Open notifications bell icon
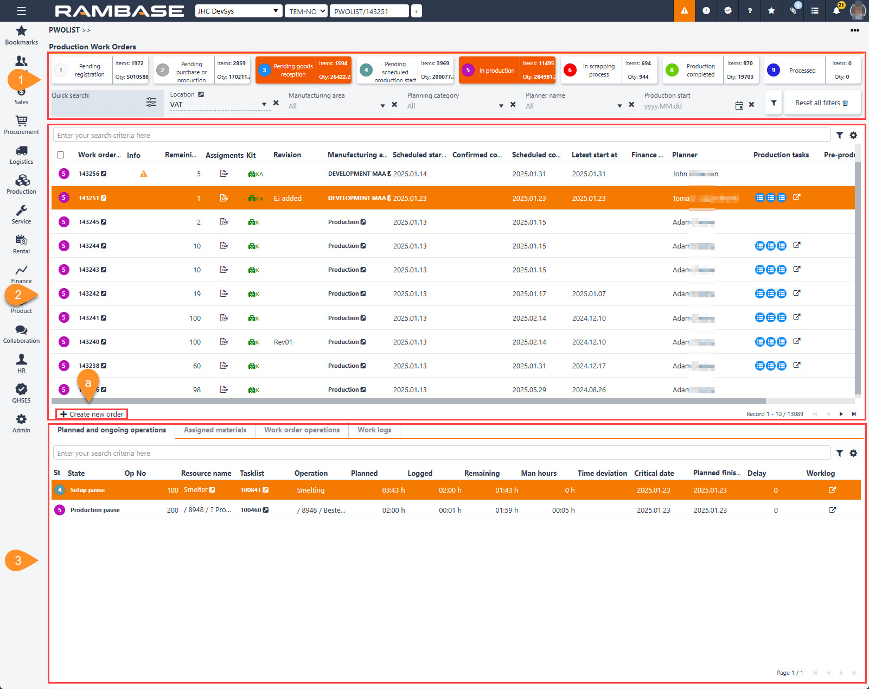Viewport: 869px width, 689px height. click(x=836, y=11)
